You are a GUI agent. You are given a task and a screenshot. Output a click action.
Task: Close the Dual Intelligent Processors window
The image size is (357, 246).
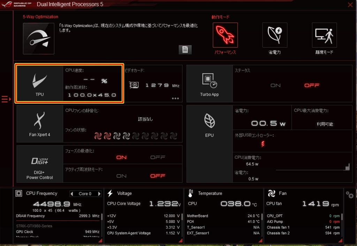pos(350,5)
